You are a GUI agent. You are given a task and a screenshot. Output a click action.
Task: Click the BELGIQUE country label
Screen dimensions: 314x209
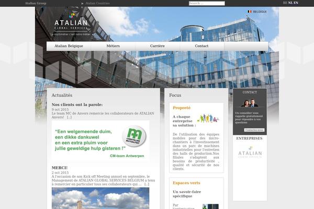(x=260, y=12)
